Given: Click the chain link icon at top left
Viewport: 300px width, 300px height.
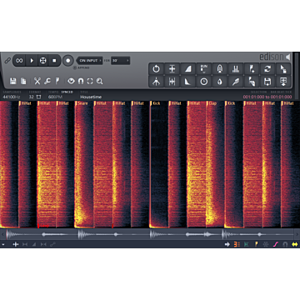Looking at the screenshot, I should (7, 60).
